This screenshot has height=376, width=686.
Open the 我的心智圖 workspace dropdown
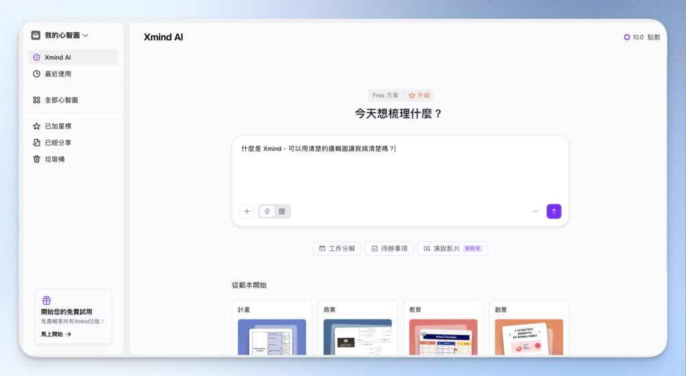point(60,36)
